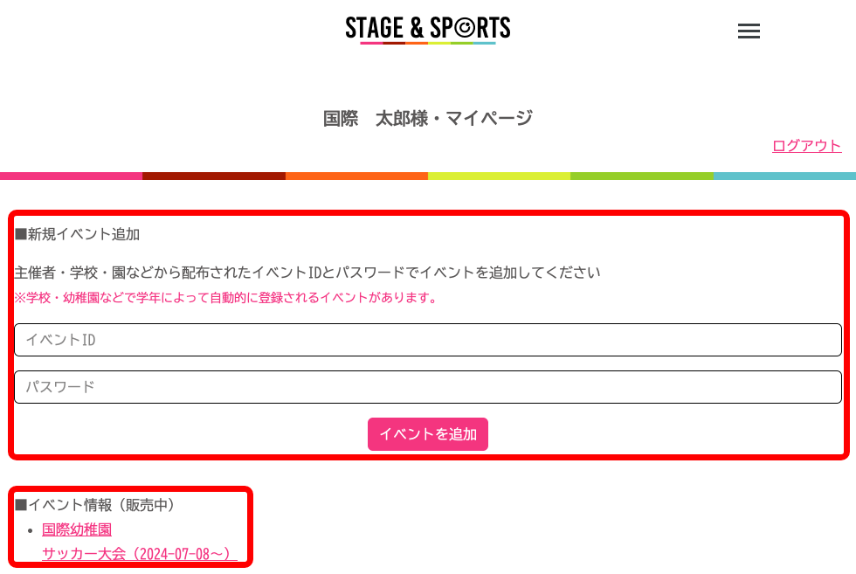856x574 pixels.
Task: Select the green segment of the color bar
Action: tap(642, 176)
